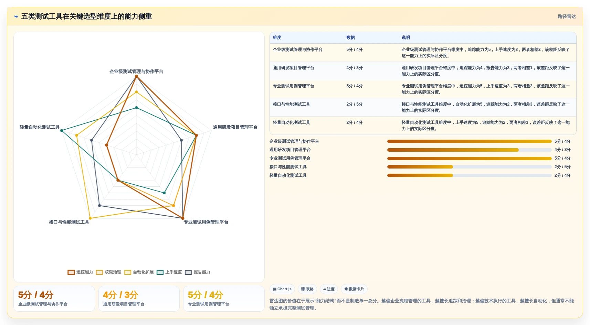Click the 表格 tag
Screen dimensions: 590x325
307,289
